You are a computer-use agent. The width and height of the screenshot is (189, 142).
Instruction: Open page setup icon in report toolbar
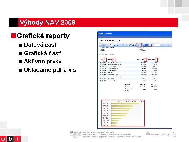coord(136,45)
